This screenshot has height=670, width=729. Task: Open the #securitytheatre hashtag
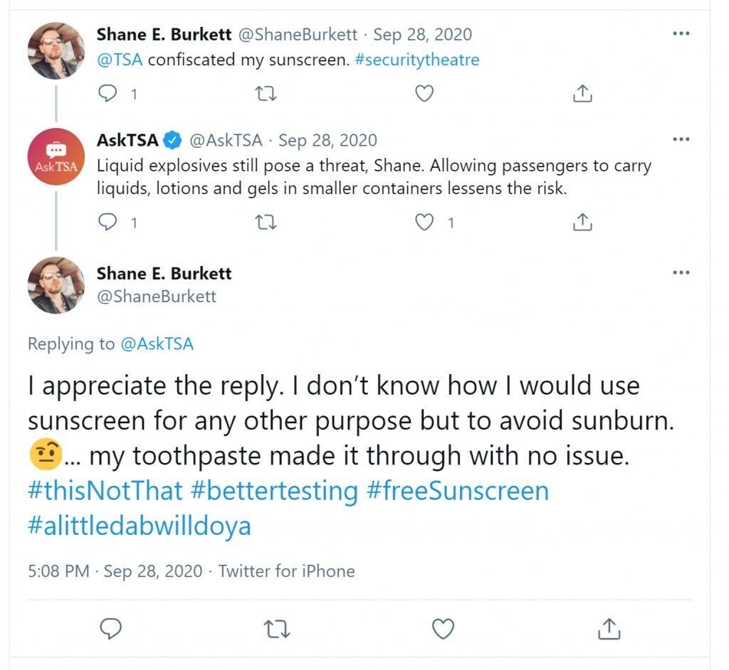(x=416, y=60)
